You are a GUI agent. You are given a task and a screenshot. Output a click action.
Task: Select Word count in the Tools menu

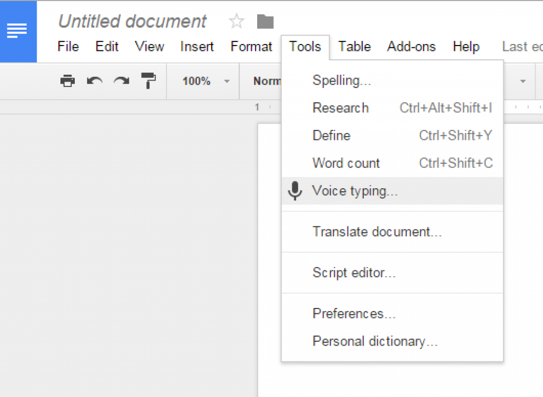(346, 163)
